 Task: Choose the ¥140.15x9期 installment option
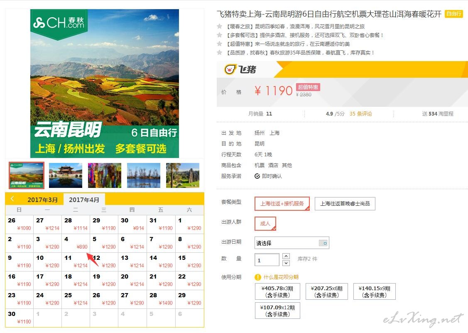tap(374, 291)
